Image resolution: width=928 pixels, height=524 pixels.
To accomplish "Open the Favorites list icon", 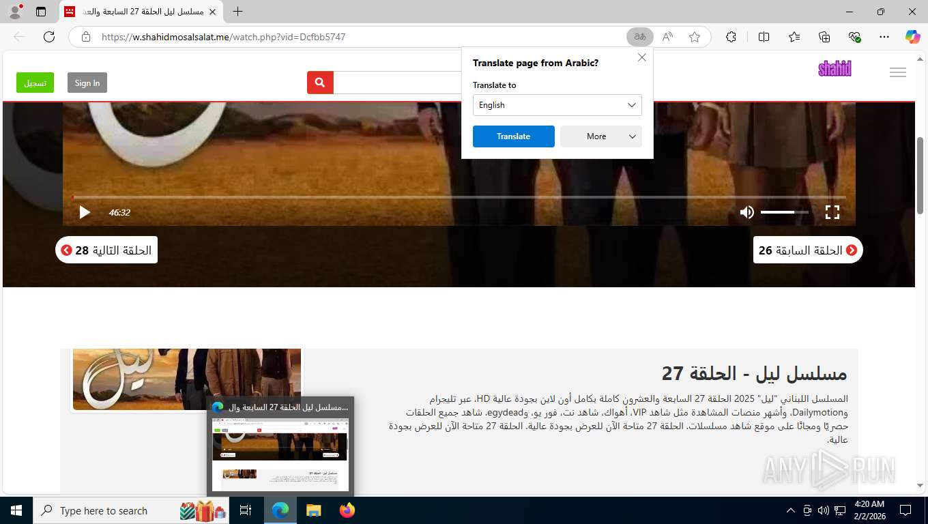I will click(794, 37).
